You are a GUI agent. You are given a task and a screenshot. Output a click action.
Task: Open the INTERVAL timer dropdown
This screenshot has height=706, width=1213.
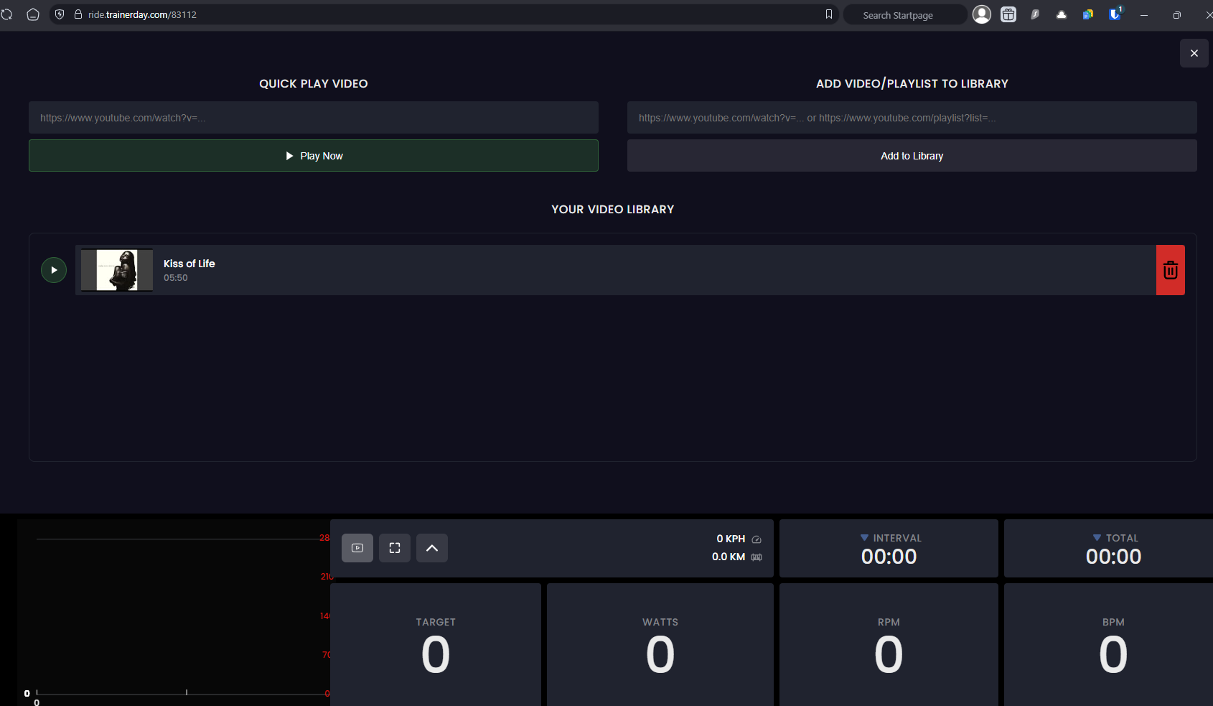(x=864, y=538)
